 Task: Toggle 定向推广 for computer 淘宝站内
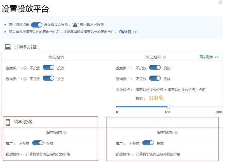point(49,79)
